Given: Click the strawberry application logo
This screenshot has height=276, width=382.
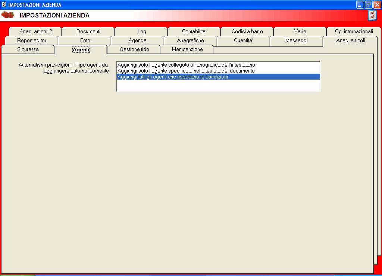Looking at the screenshot, I should pos(8,15).
